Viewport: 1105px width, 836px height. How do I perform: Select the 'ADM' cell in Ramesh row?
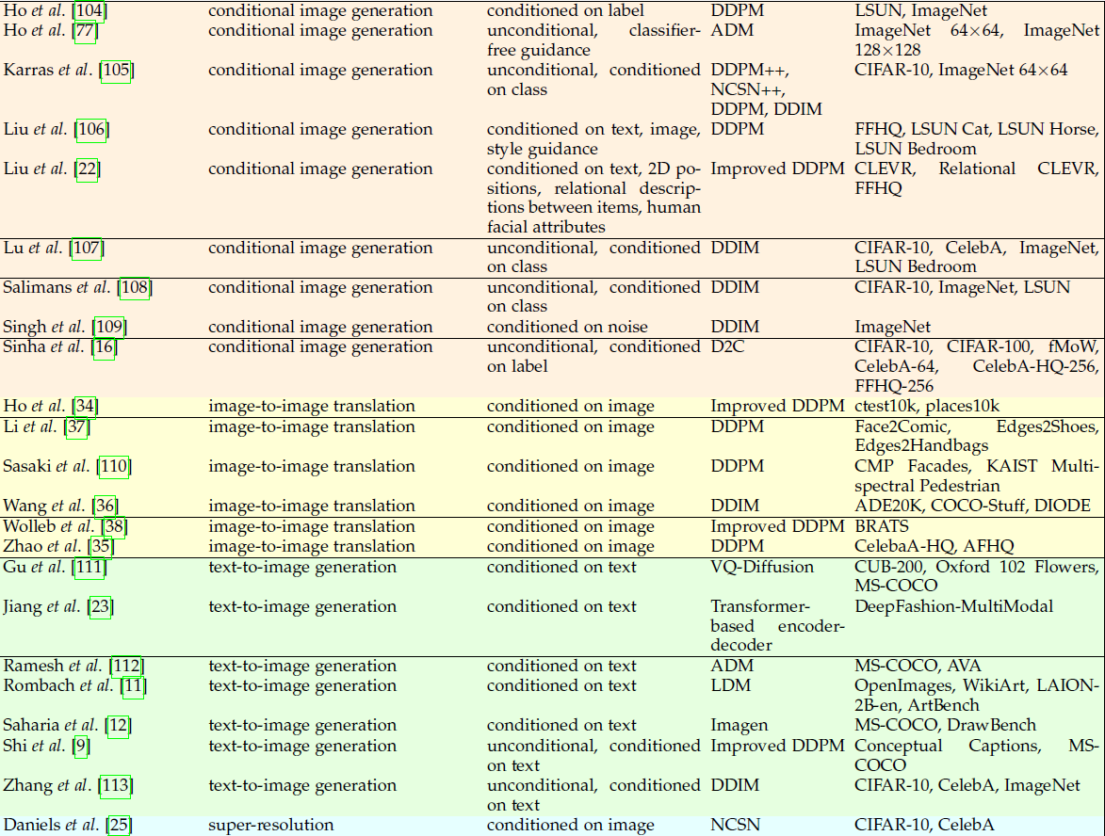732,666
